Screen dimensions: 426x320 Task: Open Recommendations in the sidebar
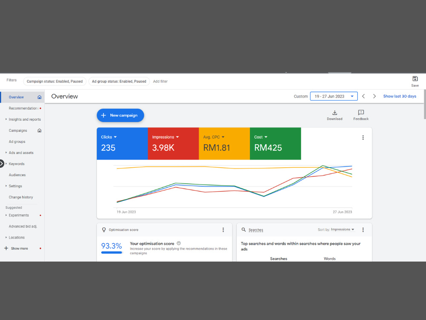coord(23,108)
